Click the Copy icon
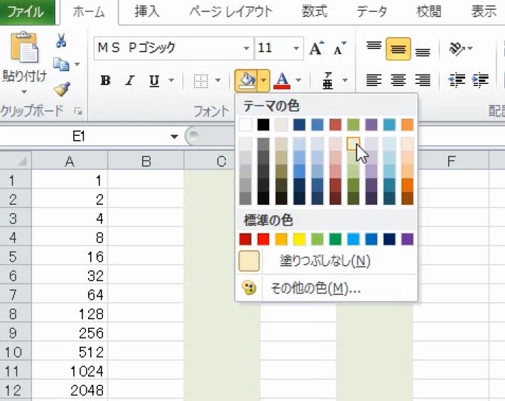 pos(61,65)
